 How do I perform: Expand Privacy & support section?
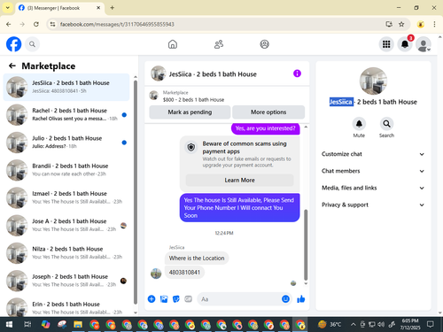point(373,205)
